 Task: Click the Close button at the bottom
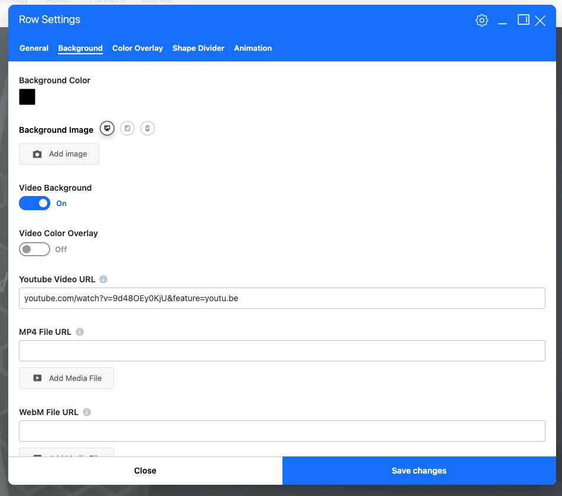(x=145, y=471)
